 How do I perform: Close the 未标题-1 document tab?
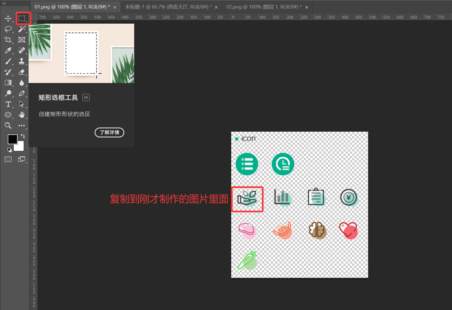pyautogui.click(x=216, y=7)
